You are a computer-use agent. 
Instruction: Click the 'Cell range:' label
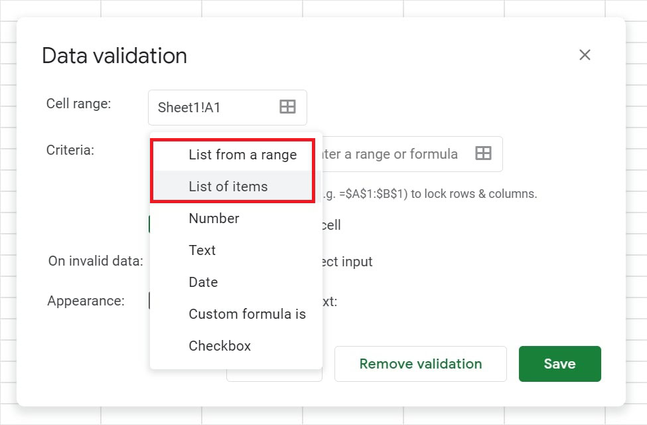pos(78,104)
